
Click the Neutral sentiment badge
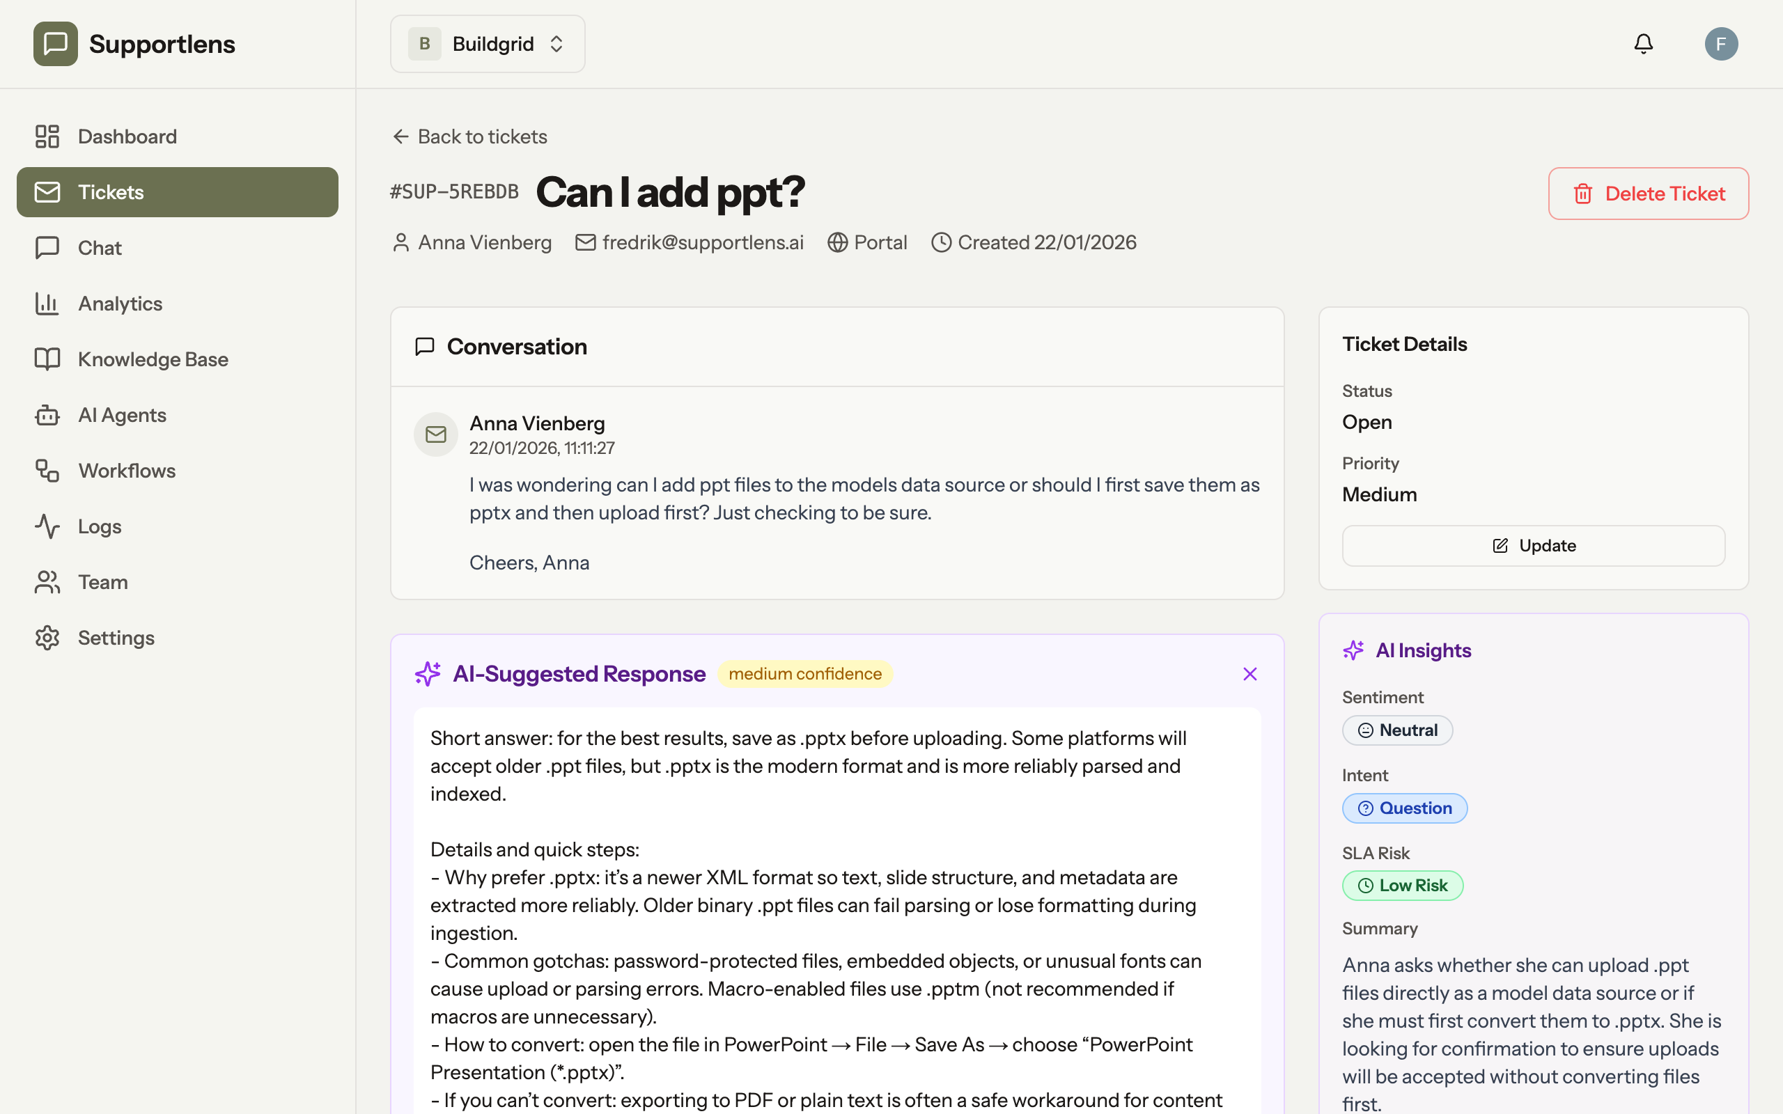[1397, 730]
